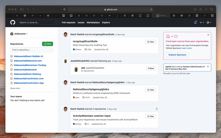
Task: Star the nccgroup/ScoutSuite repository
Action: [x=151, y=42]
